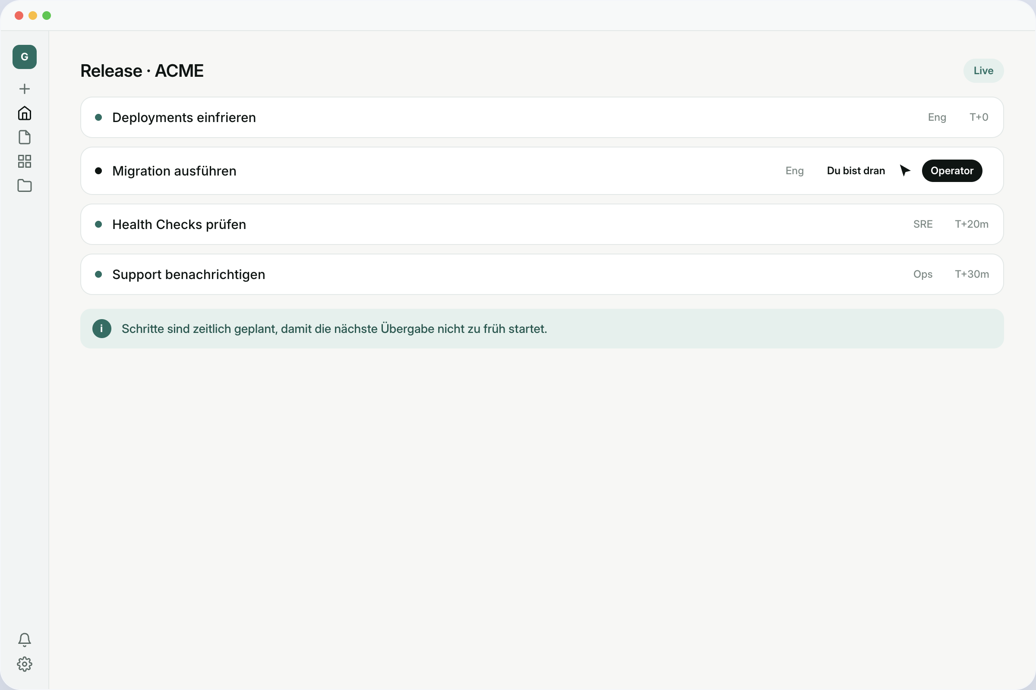This screenshot has width=1036, height=690.
Task: Click the Release · ACME heading
Action: 142,71
